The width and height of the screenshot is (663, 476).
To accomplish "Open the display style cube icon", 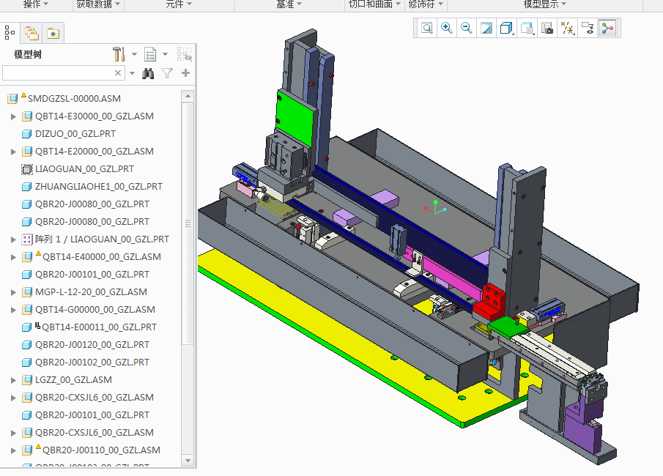I will pyautogui.click(x=506, y=29).
